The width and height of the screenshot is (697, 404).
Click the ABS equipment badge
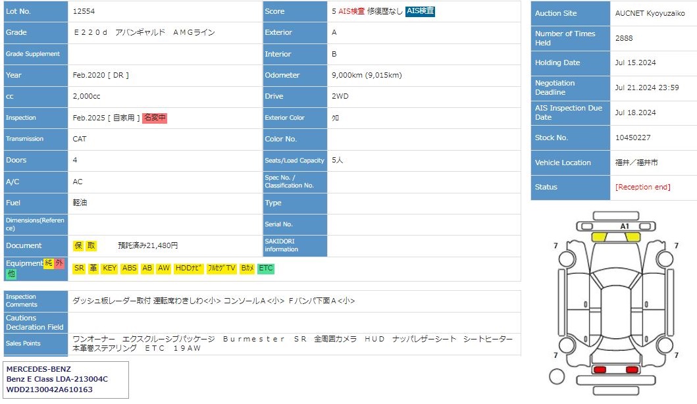[130, 268]
